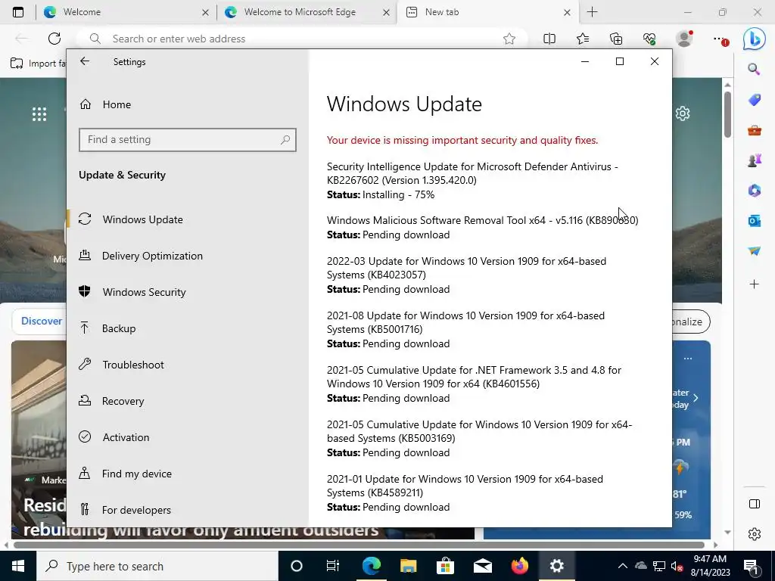Click the Edge page horizontal scrollbar
775x581 pixels.
359,545
